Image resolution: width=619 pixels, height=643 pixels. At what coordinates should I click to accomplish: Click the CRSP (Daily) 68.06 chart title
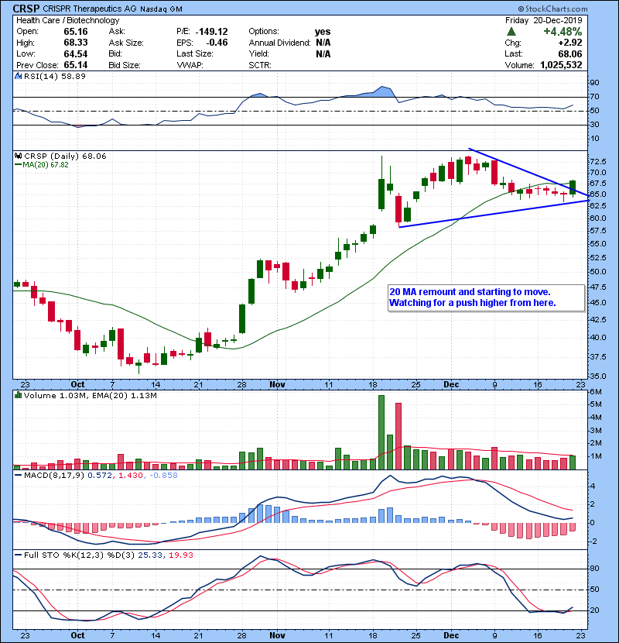point(65,156)
